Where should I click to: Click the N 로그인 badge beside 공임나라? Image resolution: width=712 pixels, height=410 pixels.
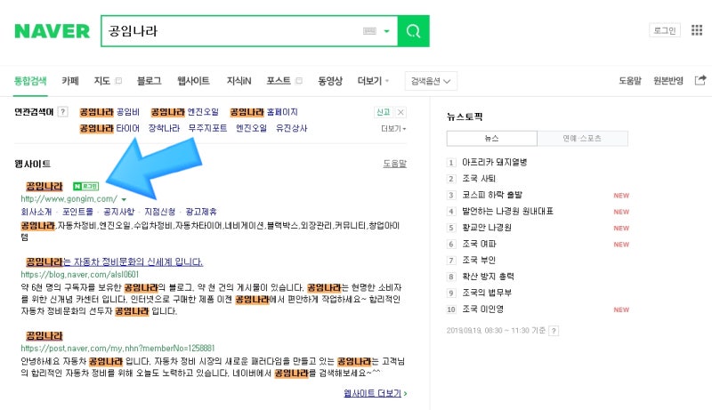(85, 186)
